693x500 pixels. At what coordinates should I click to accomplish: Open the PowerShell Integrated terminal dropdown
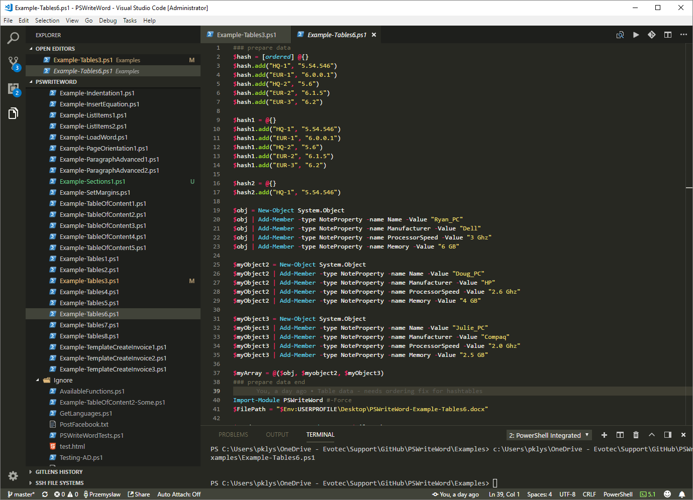(549, 435)
